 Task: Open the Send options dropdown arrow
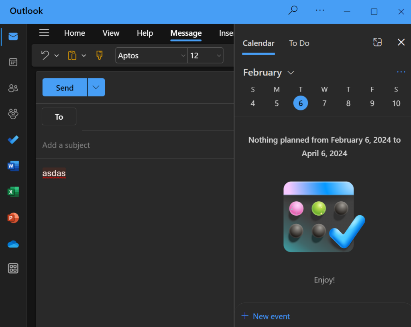click(x=96, y=87)
